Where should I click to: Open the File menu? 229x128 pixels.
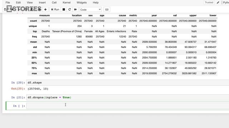click(x=8, y=2)
